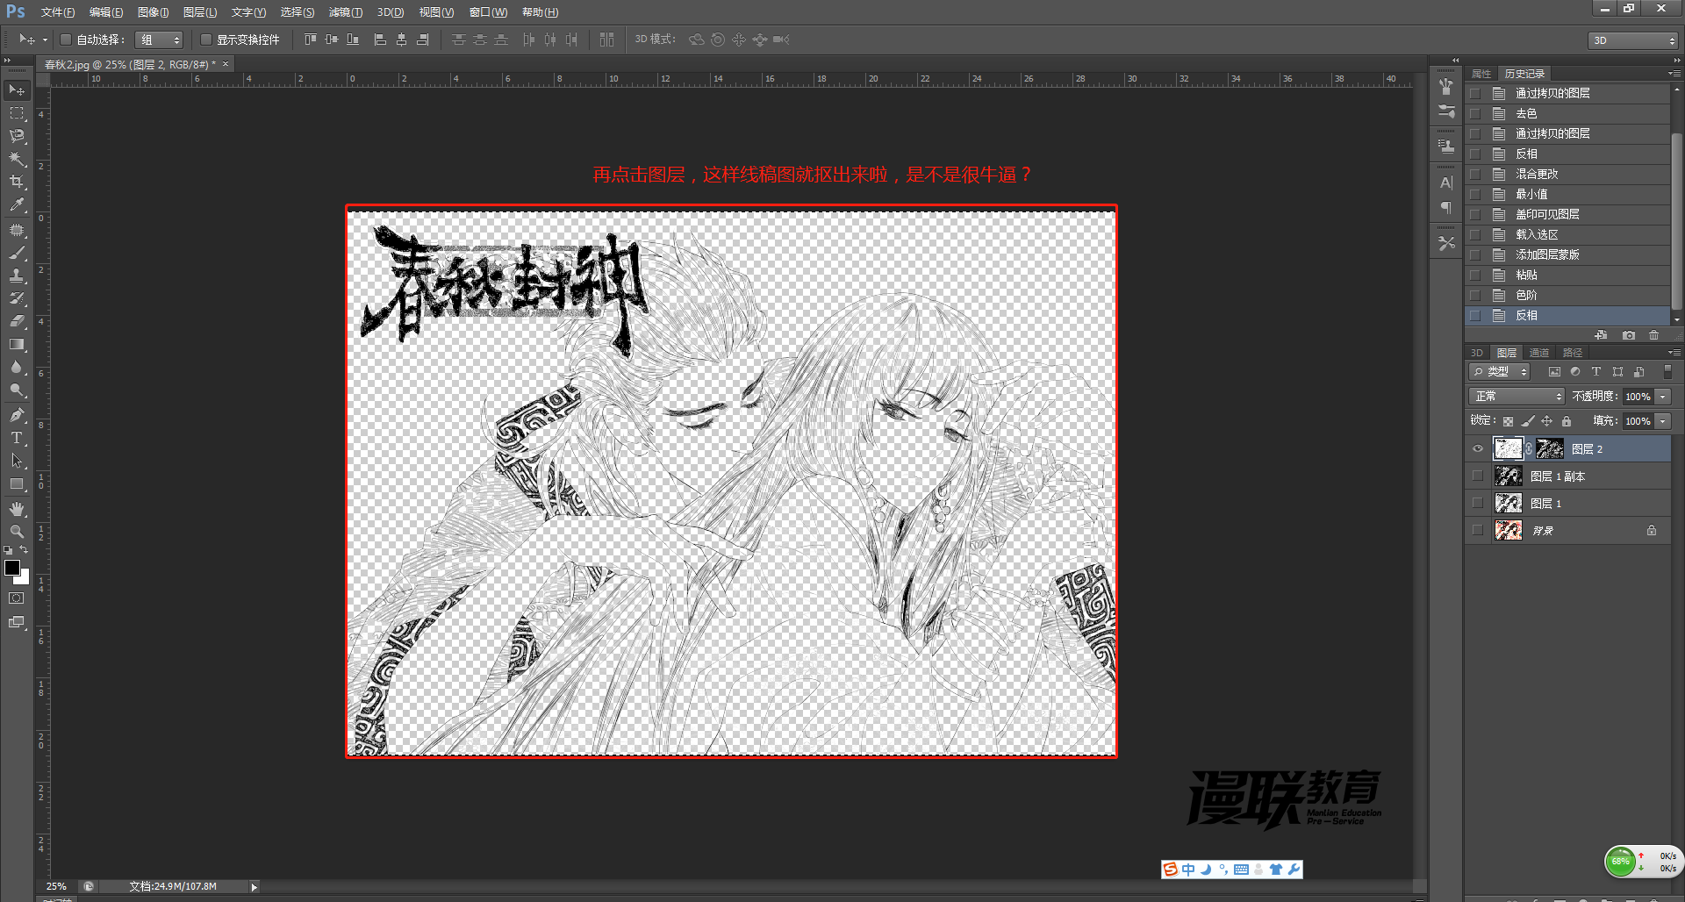Open the 不透明度 slider arrow
The height and width of the screenshot is (902, 1685).
click(1663, 397)
